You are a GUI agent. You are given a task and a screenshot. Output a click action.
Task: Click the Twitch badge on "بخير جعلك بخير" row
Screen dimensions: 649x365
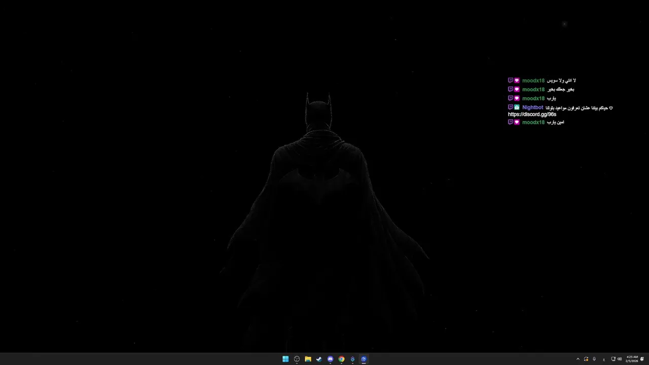point(511,89)
